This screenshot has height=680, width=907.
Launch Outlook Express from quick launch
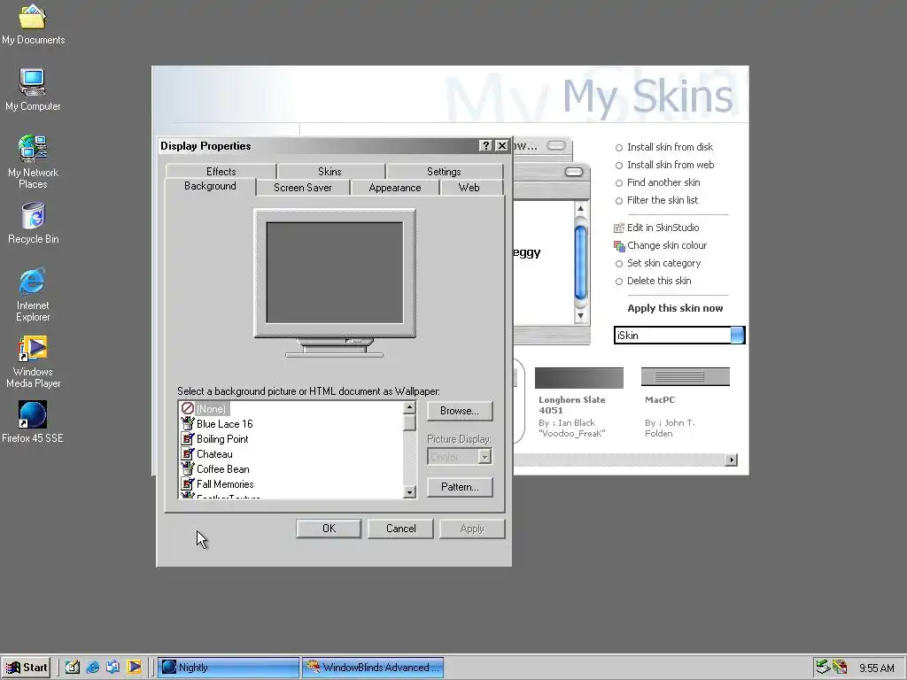(112, 667)
